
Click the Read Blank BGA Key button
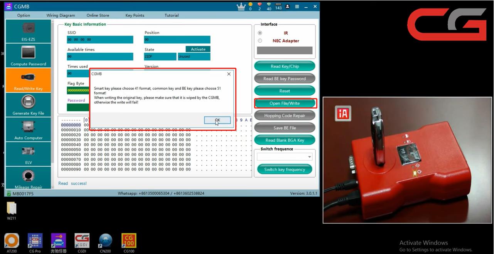[x=285, y=140]
